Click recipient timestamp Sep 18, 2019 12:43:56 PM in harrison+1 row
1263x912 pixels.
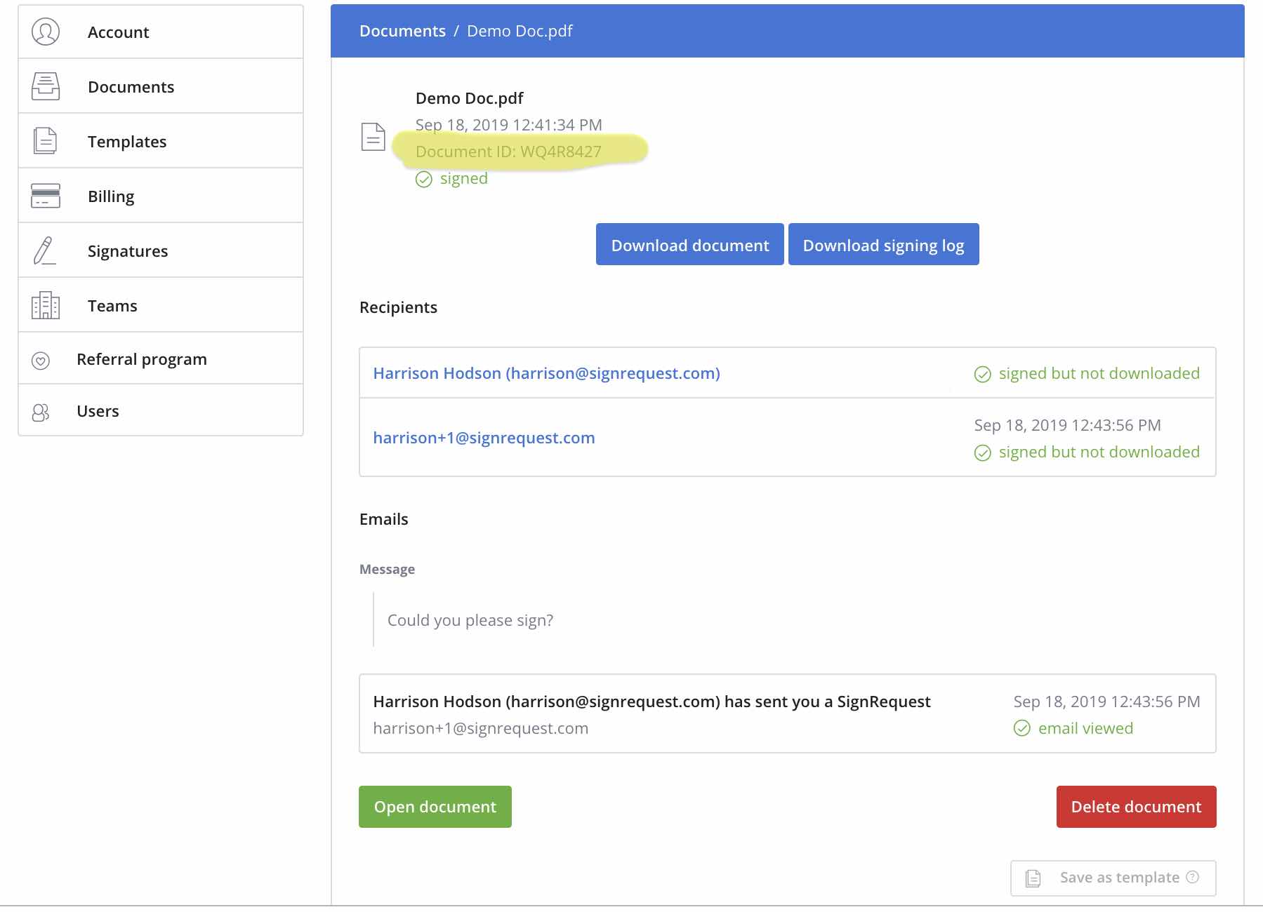point(1068,425)
